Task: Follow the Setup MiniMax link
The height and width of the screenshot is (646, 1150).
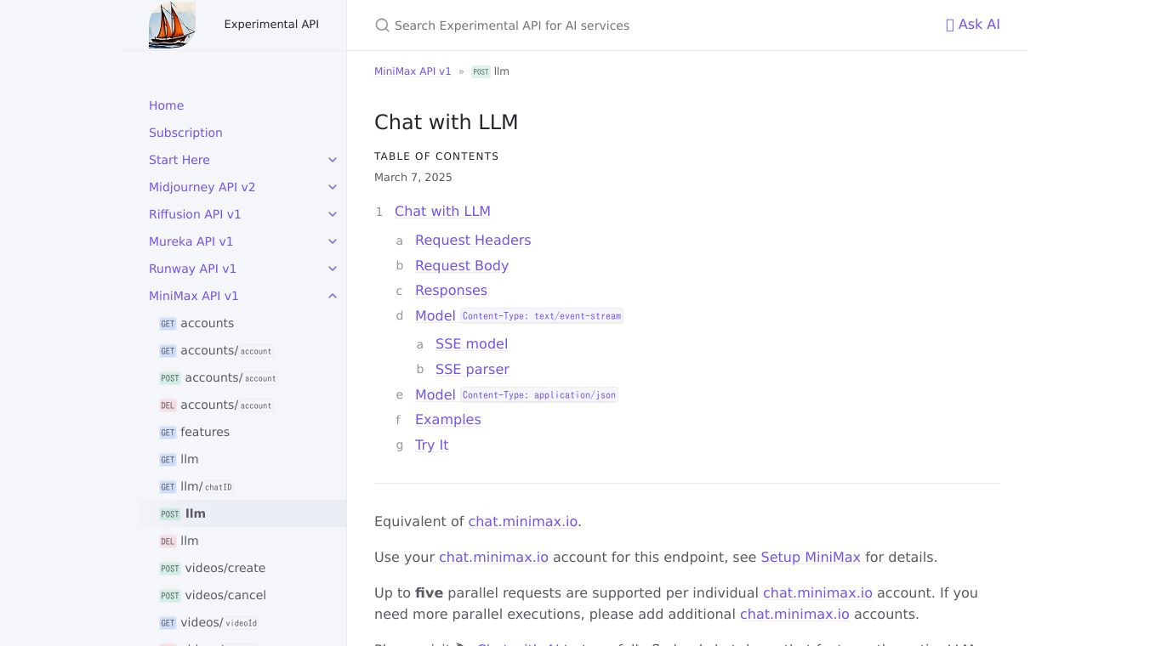Action: click(811, 558)
